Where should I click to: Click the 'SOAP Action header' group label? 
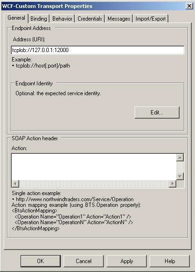click(35, 138)
